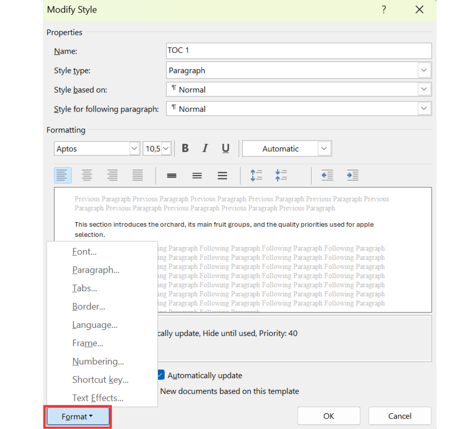The image size is (476, 429).
Task: Set 1.5 line spacing icon
Action: (x=197, y=175)
